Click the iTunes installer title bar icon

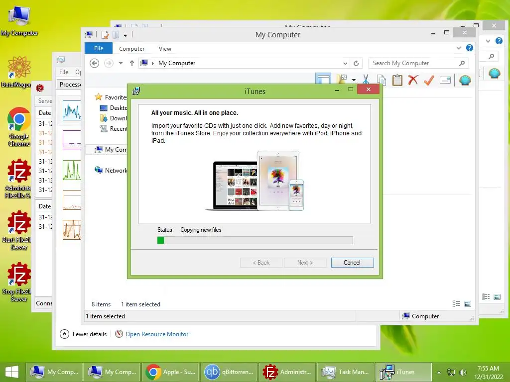136,91
